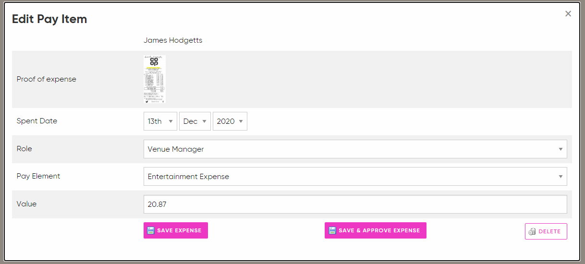Click the Save Expense button text
The height and width of the screenshot is (264, 585).
(179, 230)
